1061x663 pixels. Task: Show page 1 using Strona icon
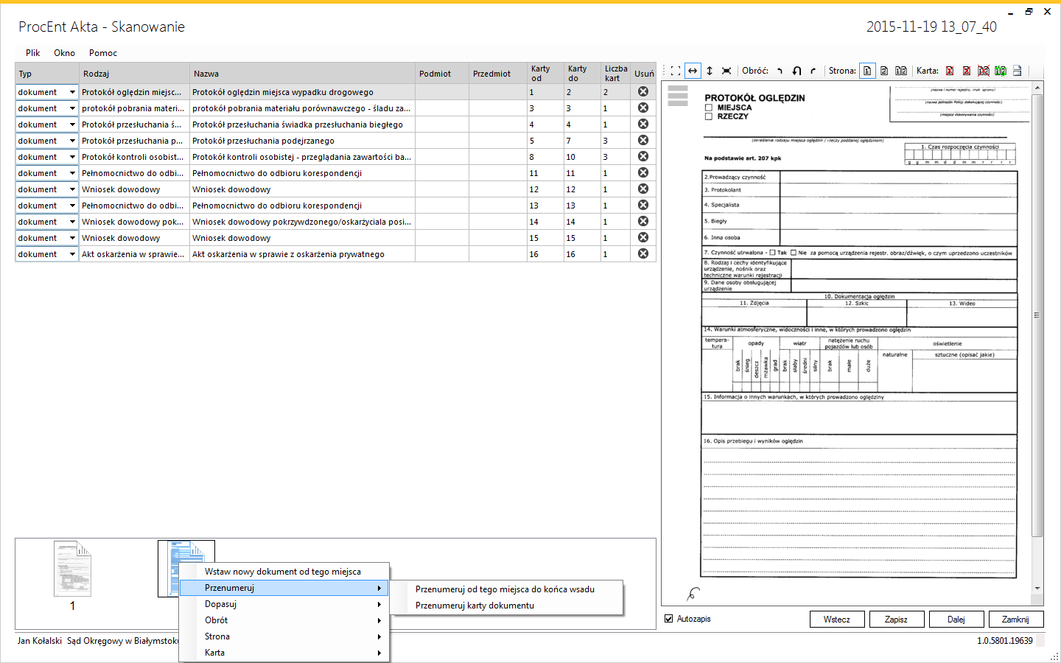pyautogui.click(x=867, y=71)
